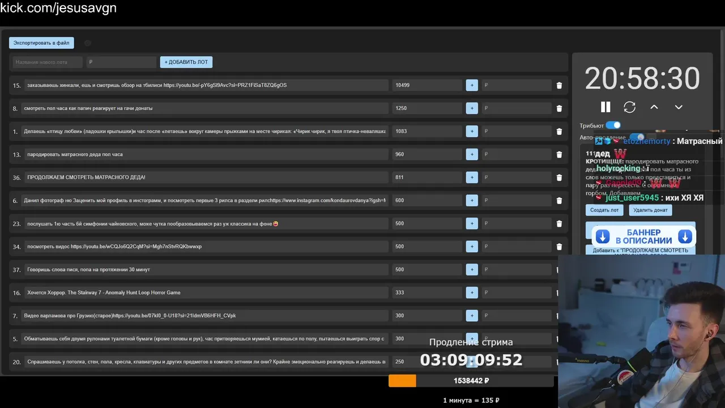The width and height of the screenshot is (725, 408).
Task: Edit the 10499 amount field
Action: pos(427,85)
